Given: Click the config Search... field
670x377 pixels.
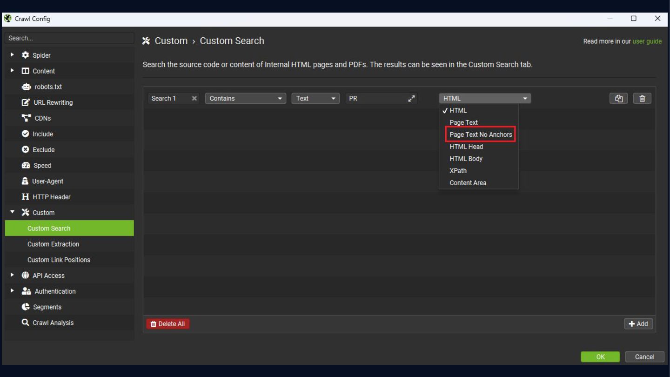Looking at the screenshot, I should tap(69, 38).
